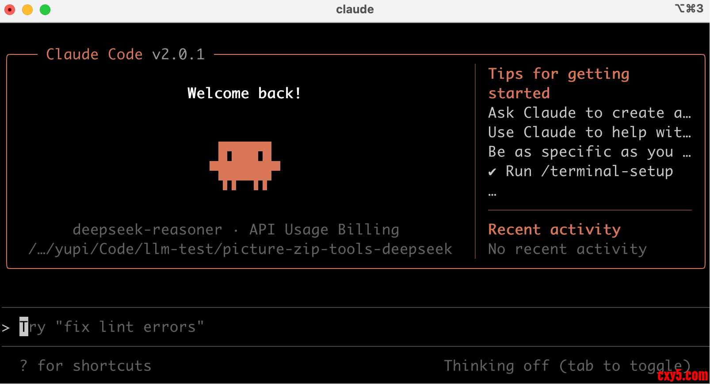This screenshot has height=384, width=710.
Task: Click the "? for shortcuts" hint
Action: (85, 366)
